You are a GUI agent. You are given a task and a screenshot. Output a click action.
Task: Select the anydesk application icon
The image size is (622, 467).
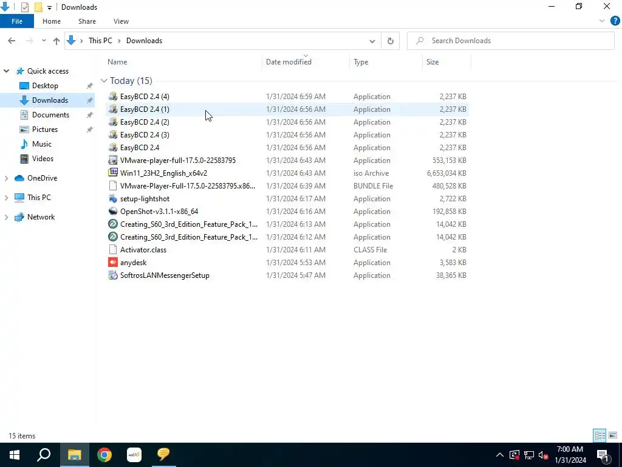tap(113, 263)
